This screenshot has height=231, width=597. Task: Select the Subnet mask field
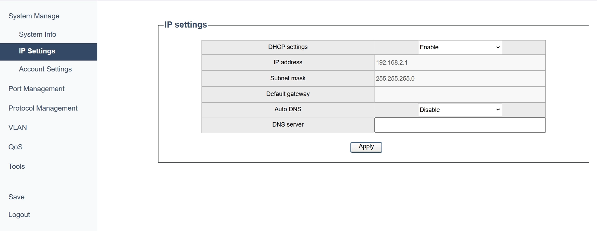[x=460, y=79]
